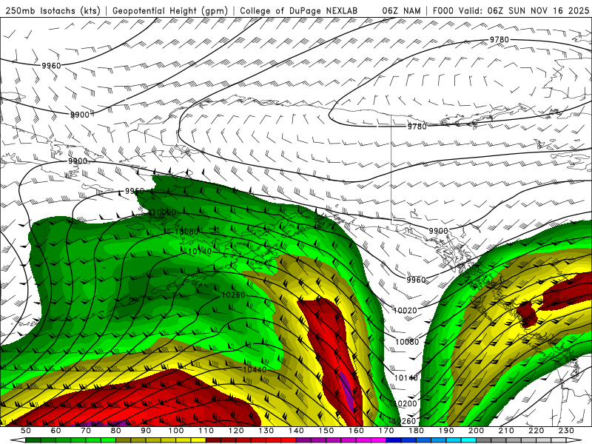Click the 9960 label nearest the title bar
The width and height of the screenshot is (592, 444).
pos(51,66)
